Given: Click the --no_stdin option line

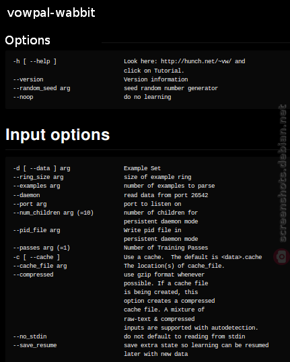Looking at the screenshot, I should tap(30, 336).
